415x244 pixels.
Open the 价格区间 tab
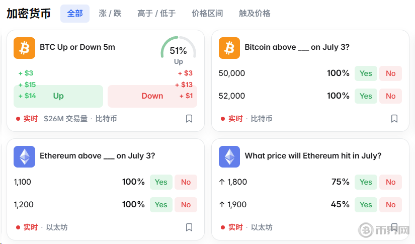207,13
